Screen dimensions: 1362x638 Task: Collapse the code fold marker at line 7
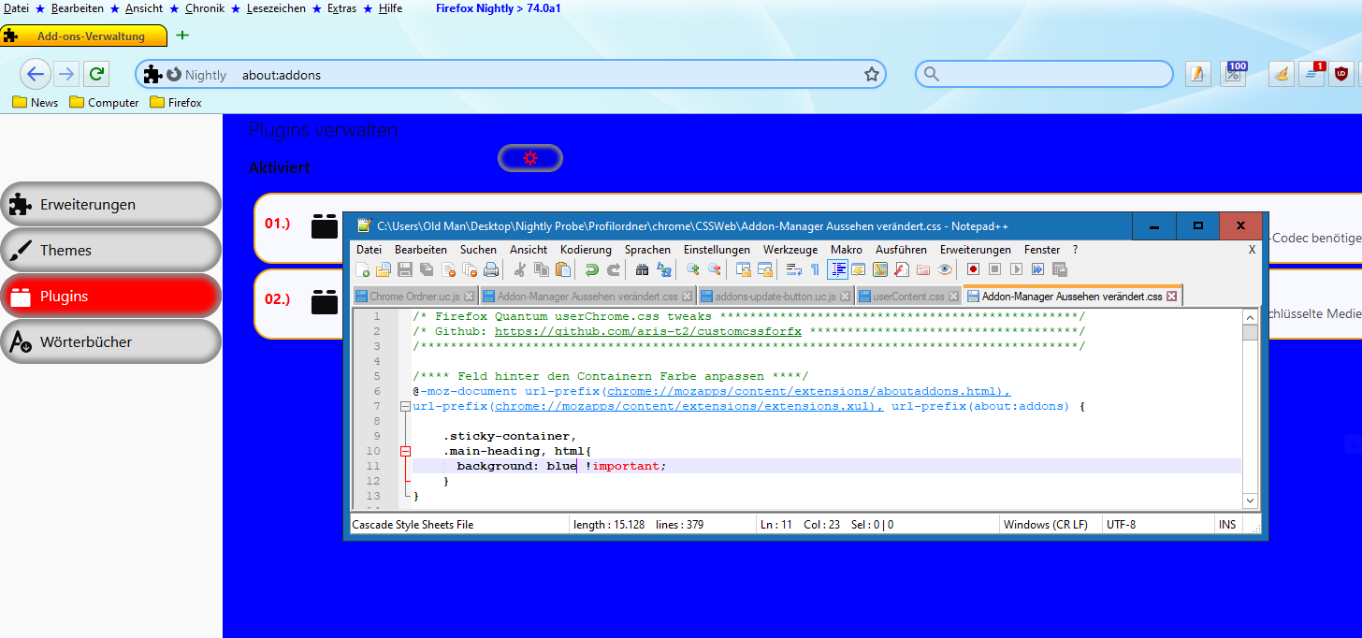[405, 407]
